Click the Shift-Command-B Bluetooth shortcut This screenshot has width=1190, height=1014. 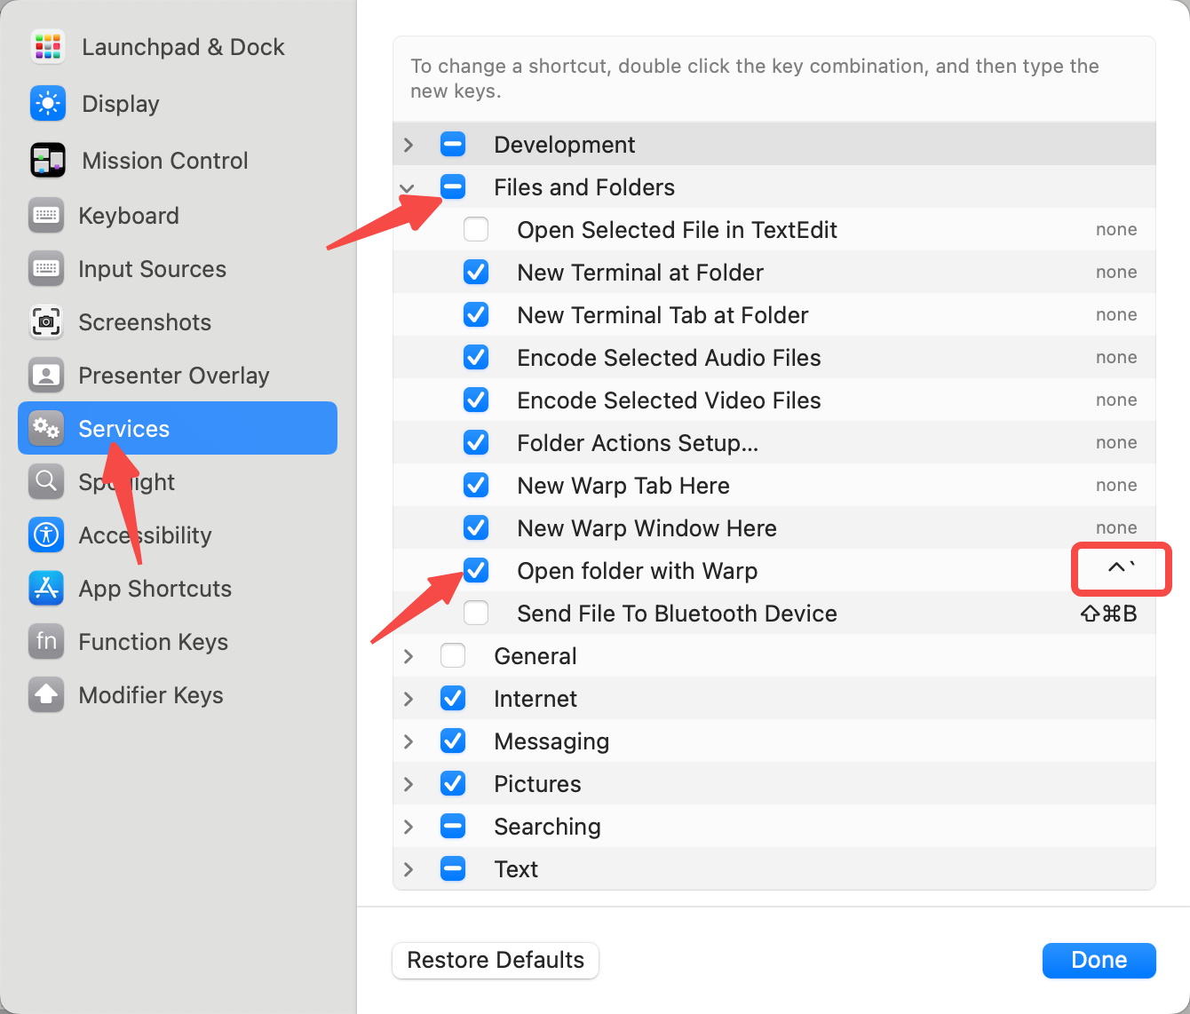tap(1109, 614)
